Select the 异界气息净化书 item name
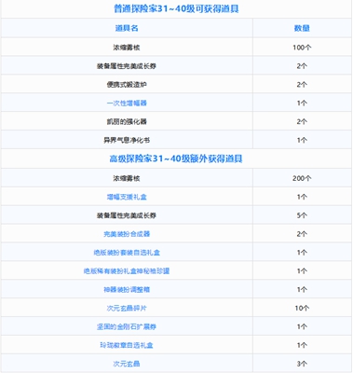The image size is (353, 373). pyautogui.click(x=127, y=140)
